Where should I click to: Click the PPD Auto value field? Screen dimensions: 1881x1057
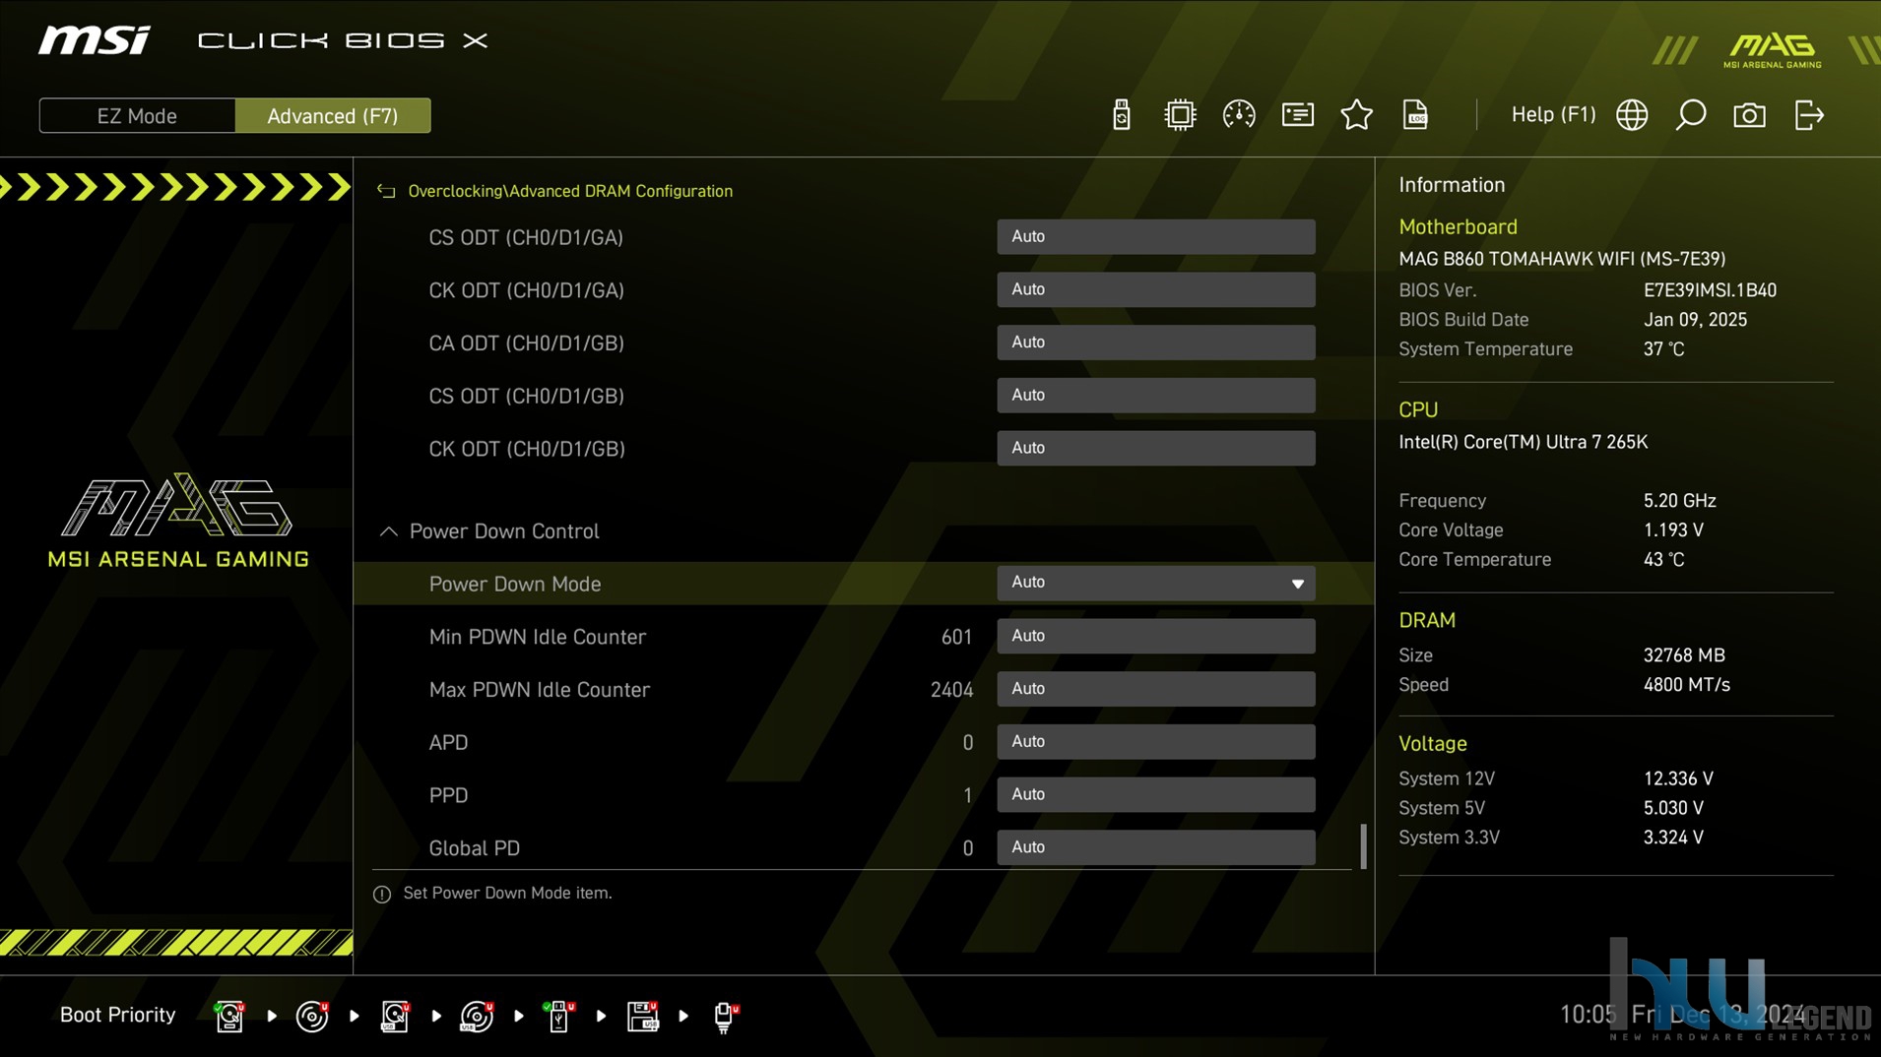[x=1155, y=794]
